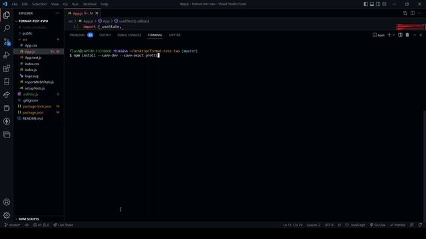The width and height of the screenshot is (426, 239).
Task: Create a new terminal with plus icon
Action: [389, 35]
